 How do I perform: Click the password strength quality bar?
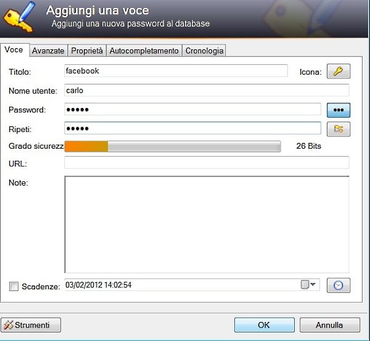pos(173,146)
